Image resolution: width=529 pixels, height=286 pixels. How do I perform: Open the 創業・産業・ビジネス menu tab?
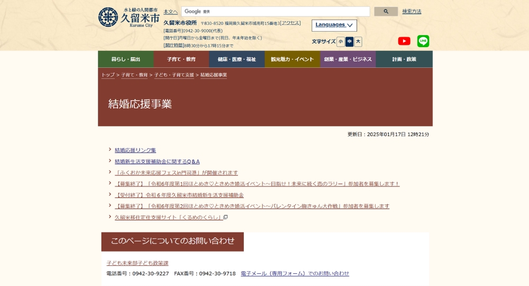(348, 59)
